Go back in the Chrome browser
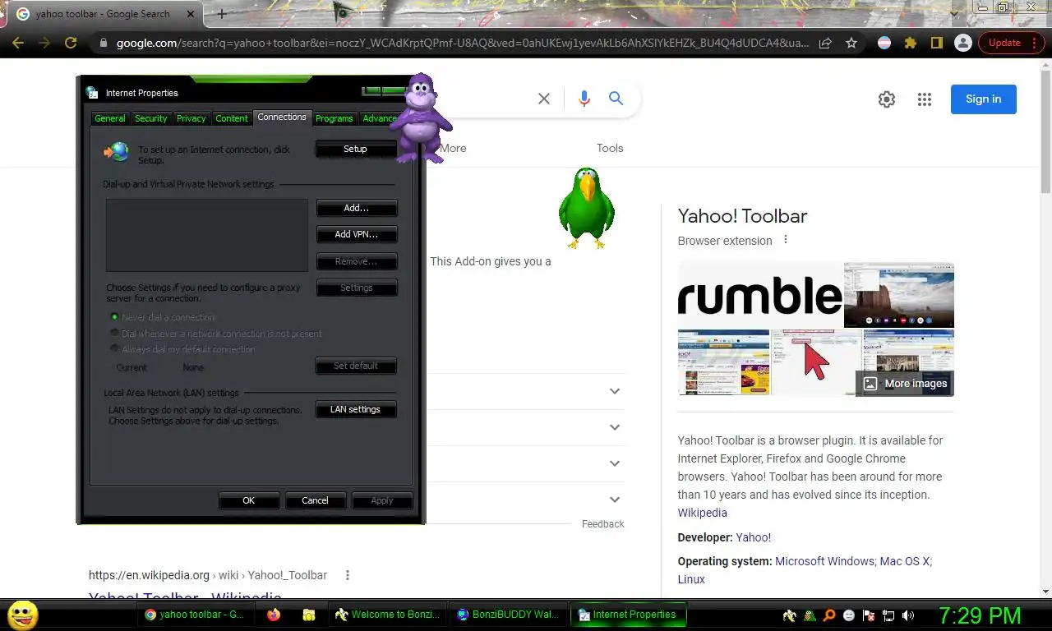1052x631 pixels. click(18, 43)
